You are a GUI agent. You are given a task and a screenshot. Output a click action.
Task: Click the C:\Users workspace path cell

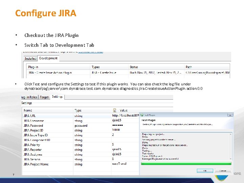(208, 73)
